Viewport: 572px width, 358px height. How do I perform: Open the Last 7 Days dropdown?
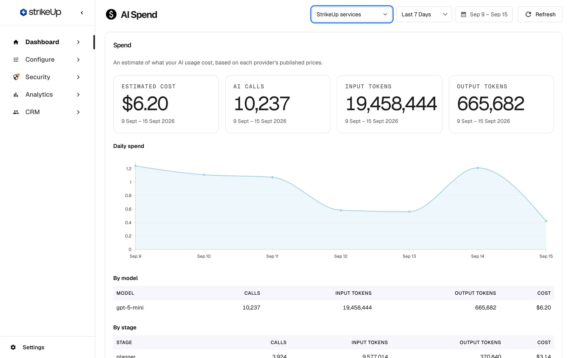click(424, 14)
